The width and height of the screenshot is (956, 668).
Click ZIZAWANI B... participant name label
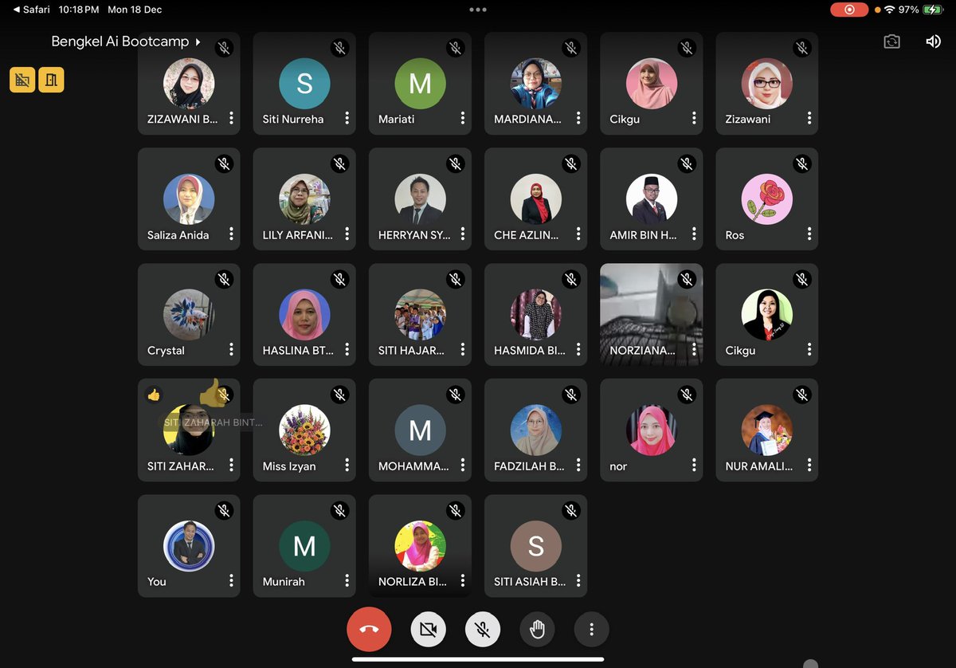(x=182, y=119)
